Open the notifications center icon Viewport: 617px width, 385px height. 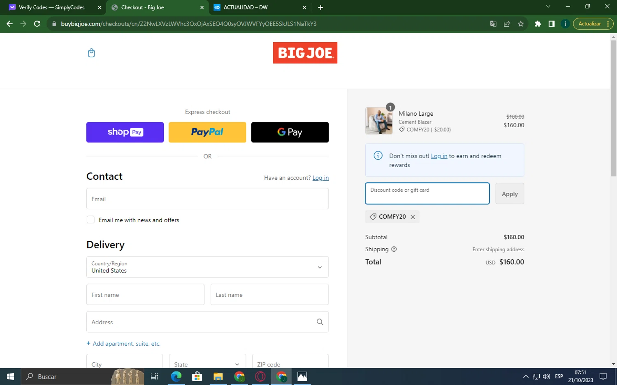[x=603, y=376]
